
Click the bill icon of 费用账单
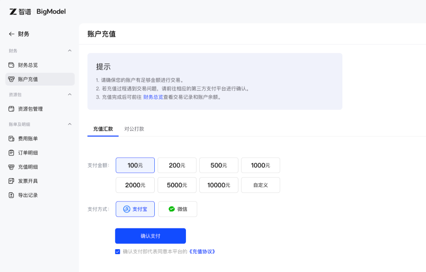(11, 139)
